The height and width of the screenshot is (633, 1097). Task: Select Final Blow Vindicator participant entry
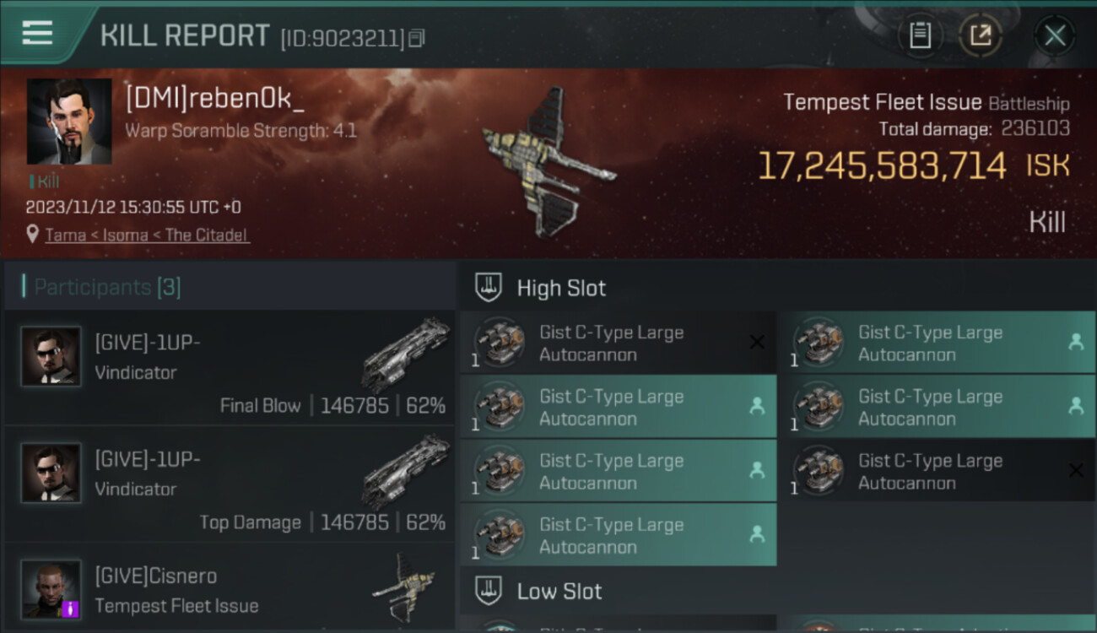click(230, 367)
